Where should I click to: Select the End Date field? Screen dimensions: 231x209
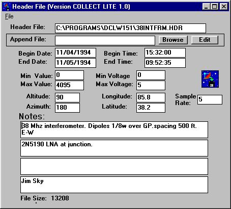[75, 63]
